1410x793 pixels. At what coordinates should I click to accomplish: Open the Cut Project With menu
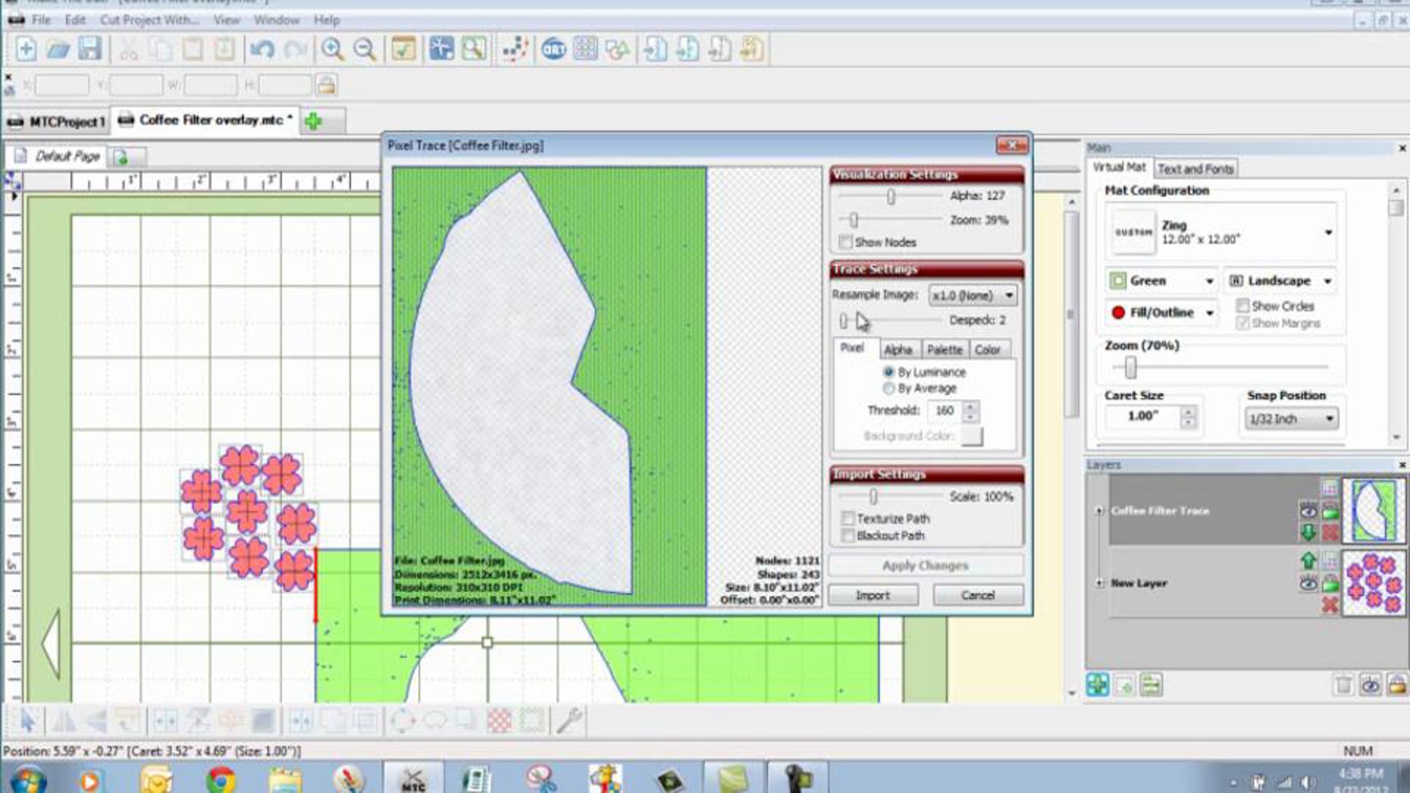pos(149,20)
